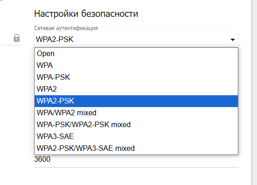
Task: Click the underline beneath the 3600 value
Action: click(x=136, y=167)
